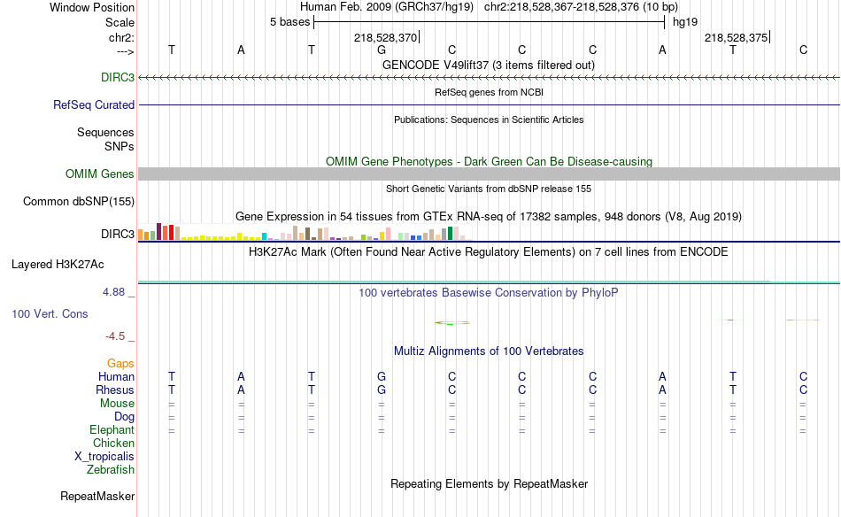Click the G base in chr2 ruler row
This screenshot has width=841, height=517.
382,50
